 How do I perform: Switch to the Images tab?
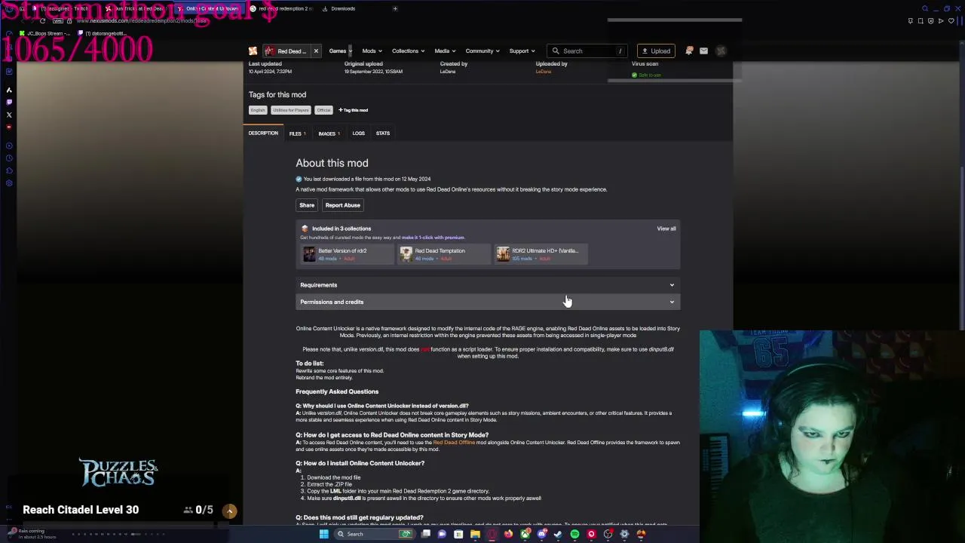[329, 133]
